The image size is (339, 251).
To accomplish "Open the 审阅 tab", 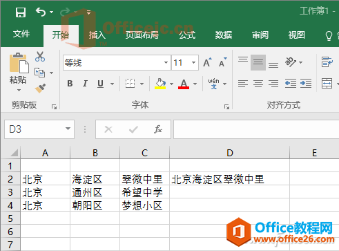I will (260, 35).
